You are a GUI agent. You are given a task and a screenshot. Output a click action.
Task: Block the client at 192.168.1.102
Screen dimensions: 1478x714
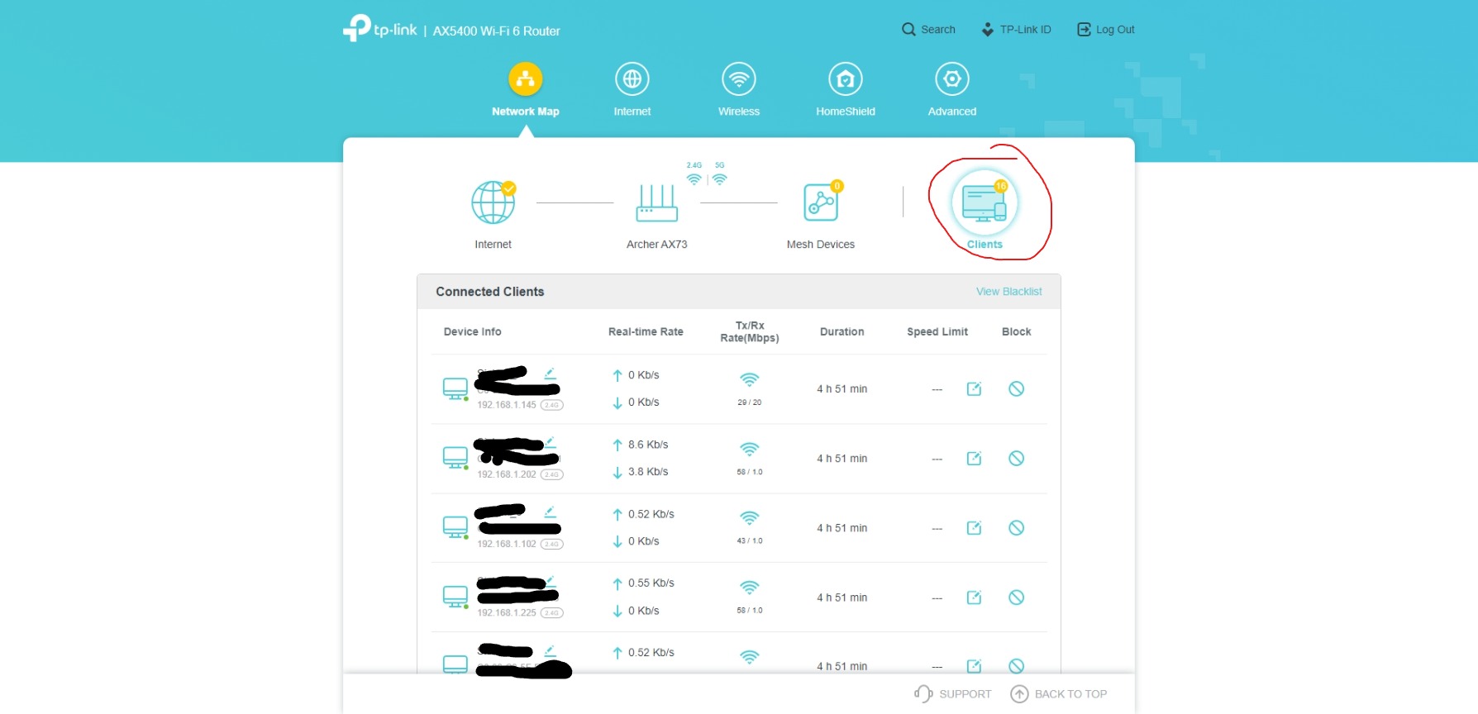pyautogui.click(x=1017, y=528)
